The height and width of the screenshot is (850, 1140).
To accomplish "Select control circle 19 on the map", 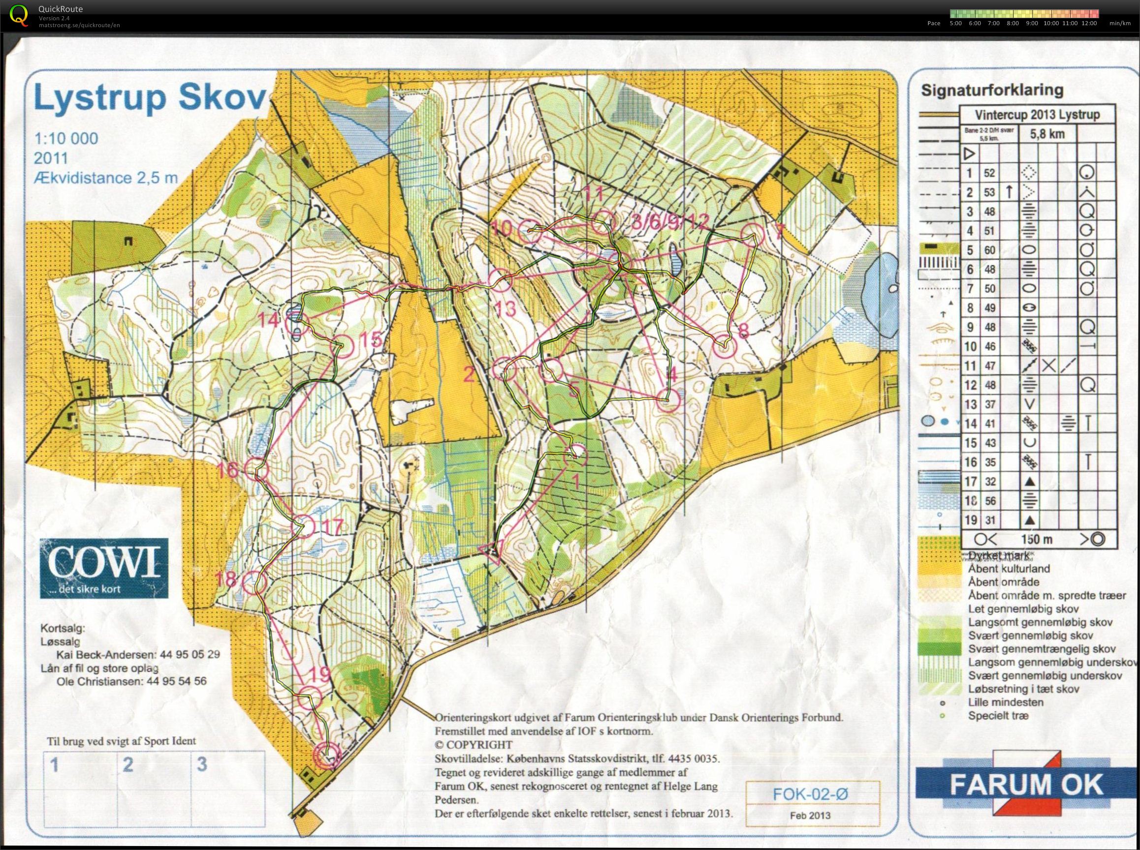I will point(311,697).
